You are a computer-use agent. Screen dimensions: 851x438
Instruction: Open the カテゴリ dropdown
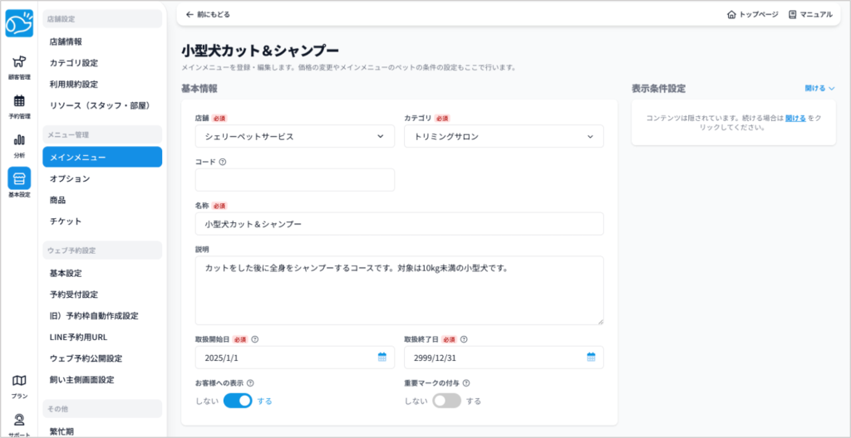pos(503,136)
